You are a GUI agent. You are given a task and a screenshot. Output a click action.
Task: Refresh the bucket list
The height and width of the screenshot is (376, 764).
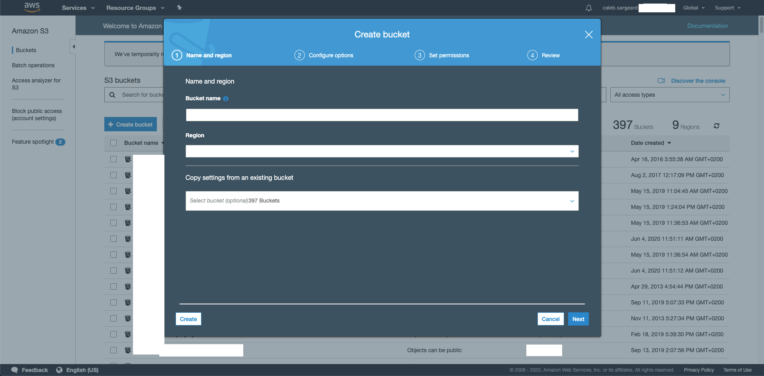(x=717, y=126)
